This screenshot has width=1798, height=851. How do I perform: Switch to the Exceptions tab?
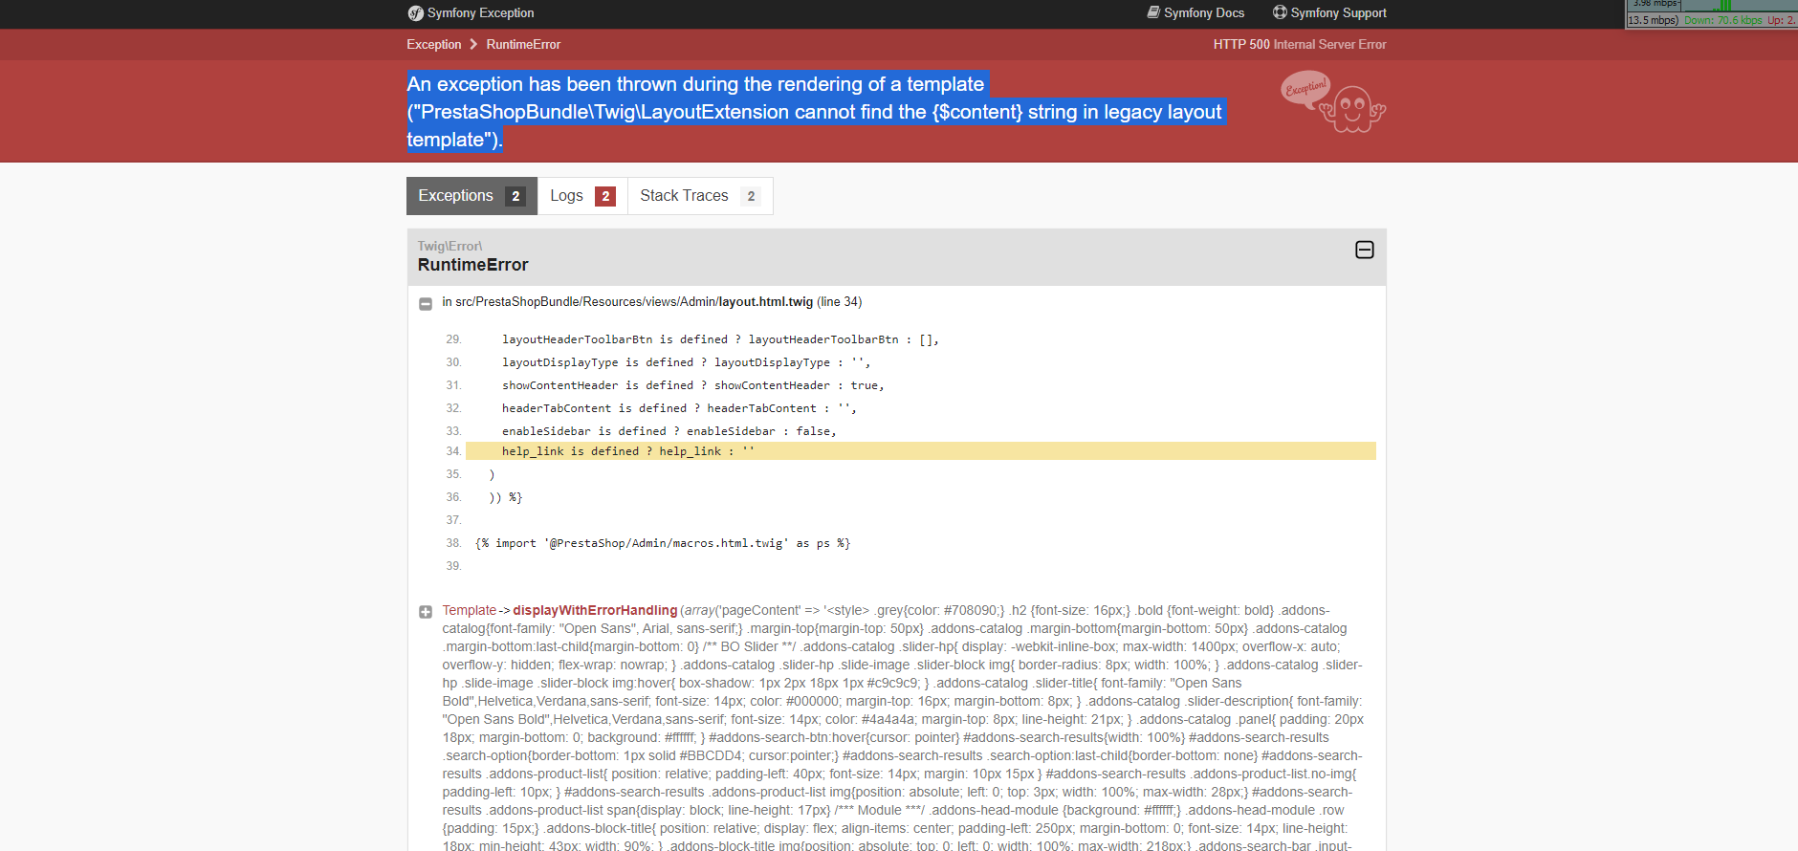[472, 196]
